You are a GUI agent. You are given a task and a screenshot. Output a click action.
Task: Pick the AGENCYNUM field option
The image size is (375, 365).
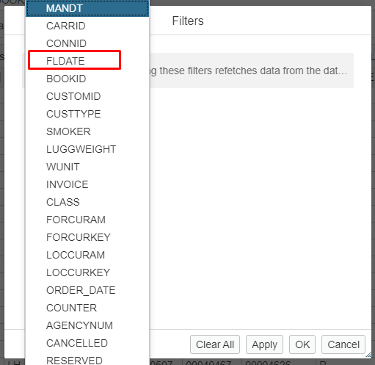tap(87, 325)
